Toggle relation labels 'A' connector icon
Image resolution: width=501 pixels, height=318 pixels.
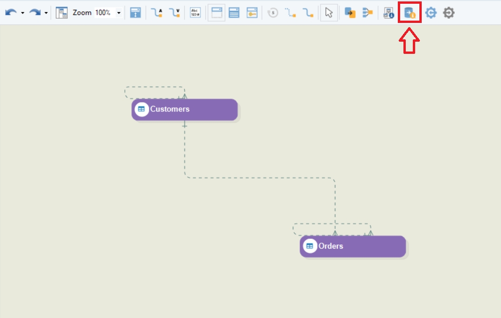(156, 13)
